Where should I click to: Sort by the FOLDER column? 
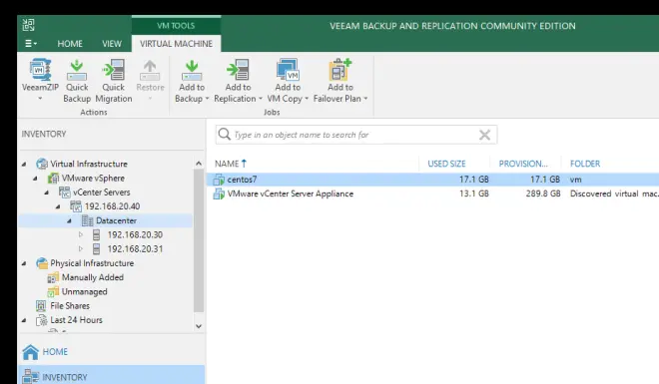[585, 164]
